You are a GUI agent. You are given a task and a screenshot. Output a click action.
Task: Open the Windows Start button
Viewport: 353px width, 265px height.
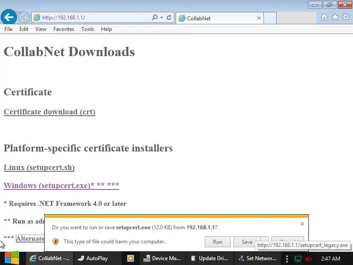12,258
